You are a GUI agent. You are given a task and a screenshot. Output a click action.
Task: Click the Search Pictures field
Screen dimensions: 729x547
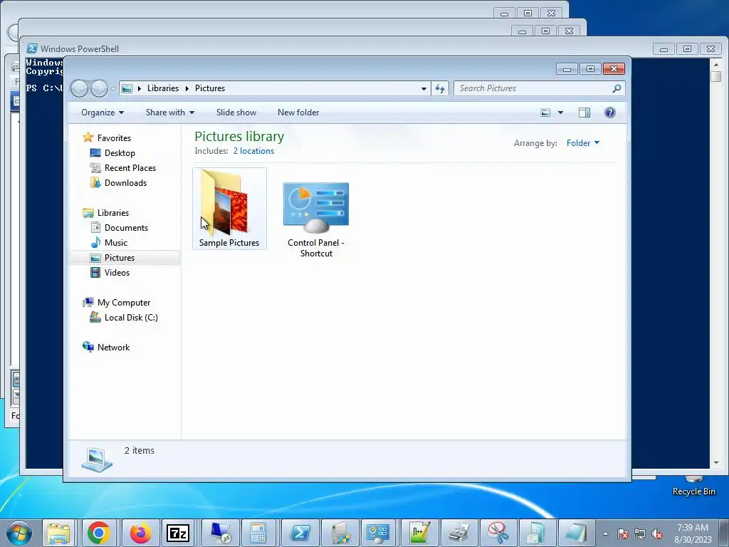coord(540,88)
